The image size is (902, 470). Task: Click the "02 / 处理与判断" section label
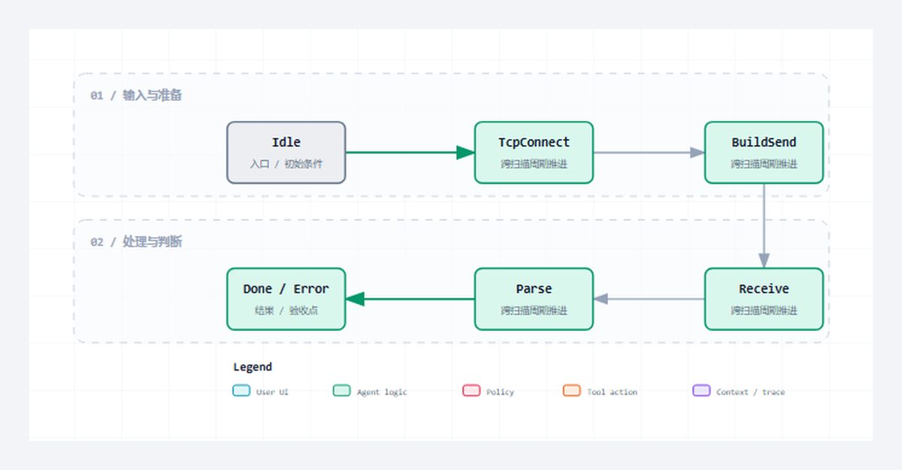136,242
